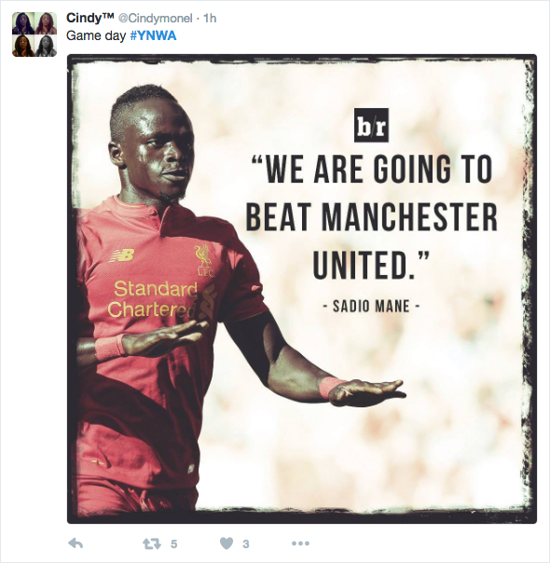Retweet this Game day tweet
Viewport: 550px width, 563px height.
click(152, 544)
